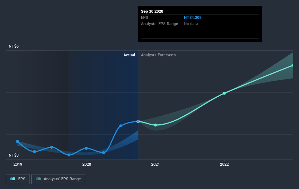Toggle the EPS legend button

[18, 179]
